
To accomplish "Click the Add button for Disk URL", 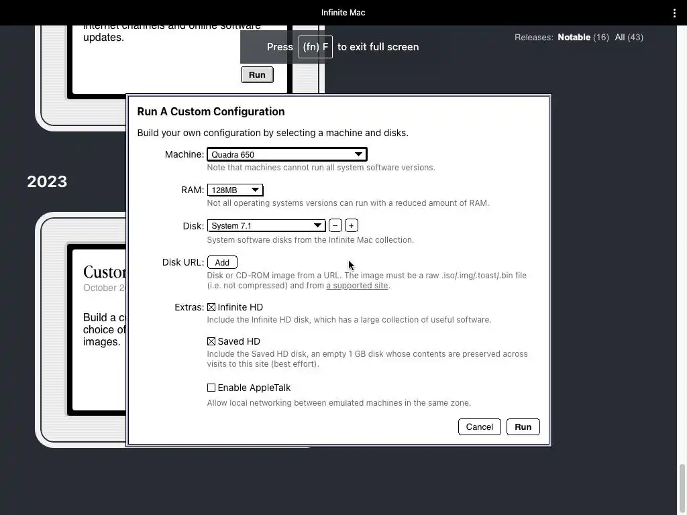I will [222, 262].
